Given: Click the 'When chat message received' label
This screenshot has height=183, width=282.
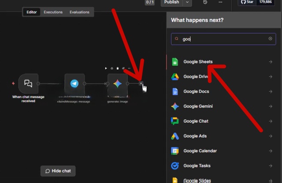Looking at the screenshot, I should pyautogui.click(x=28, y=99).
